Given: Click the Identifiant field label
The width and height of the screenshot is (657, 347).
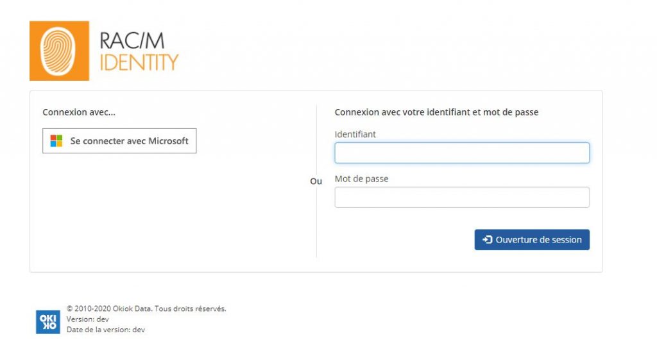Looking at the screenshot, I should click(x=355, y=135).
